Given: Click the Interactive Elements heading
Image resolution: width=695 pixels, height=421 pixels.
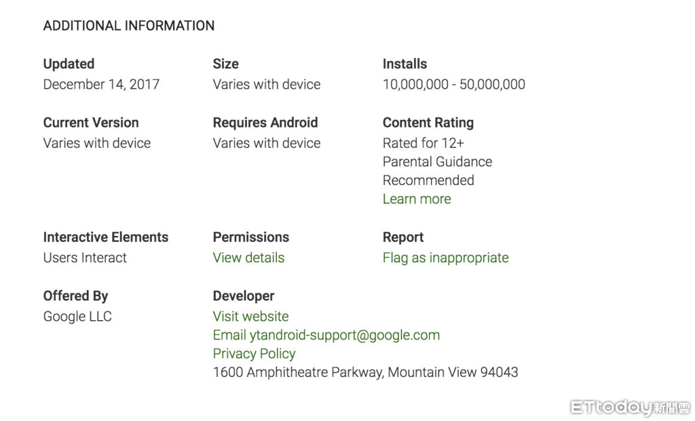Looking at the screenshot, I should point(105,237).
